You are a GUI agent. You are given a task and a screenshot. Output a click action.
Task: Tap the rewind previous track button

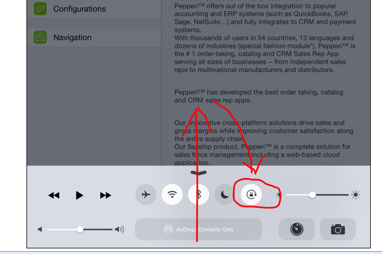54,195
